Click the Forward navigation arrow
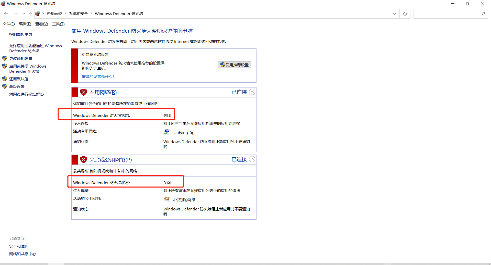Viewport: 491px width, 265px height. tap(16, 14)
